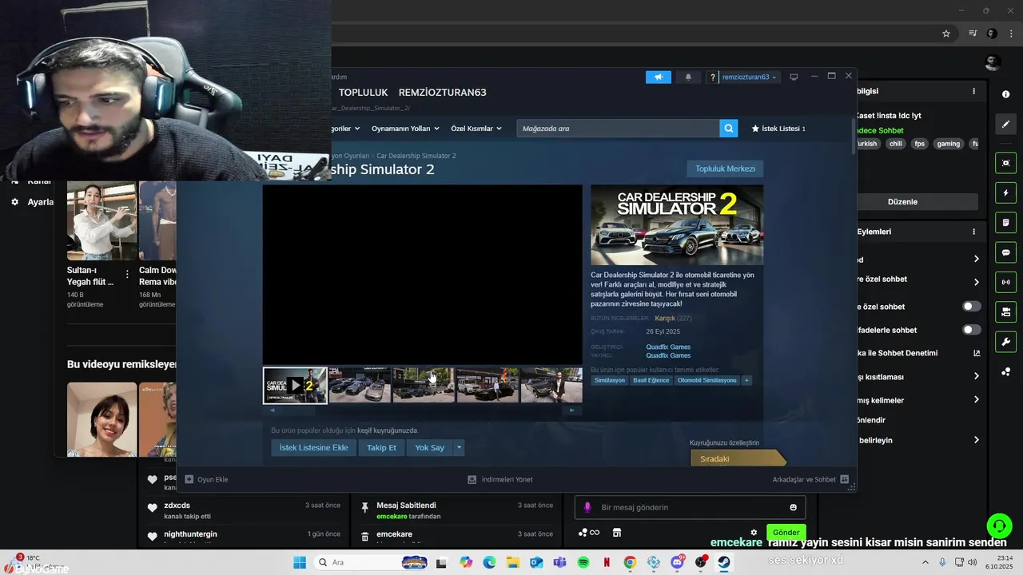
Task: Open Google Chrome from the taskbar
Action: 630,562
